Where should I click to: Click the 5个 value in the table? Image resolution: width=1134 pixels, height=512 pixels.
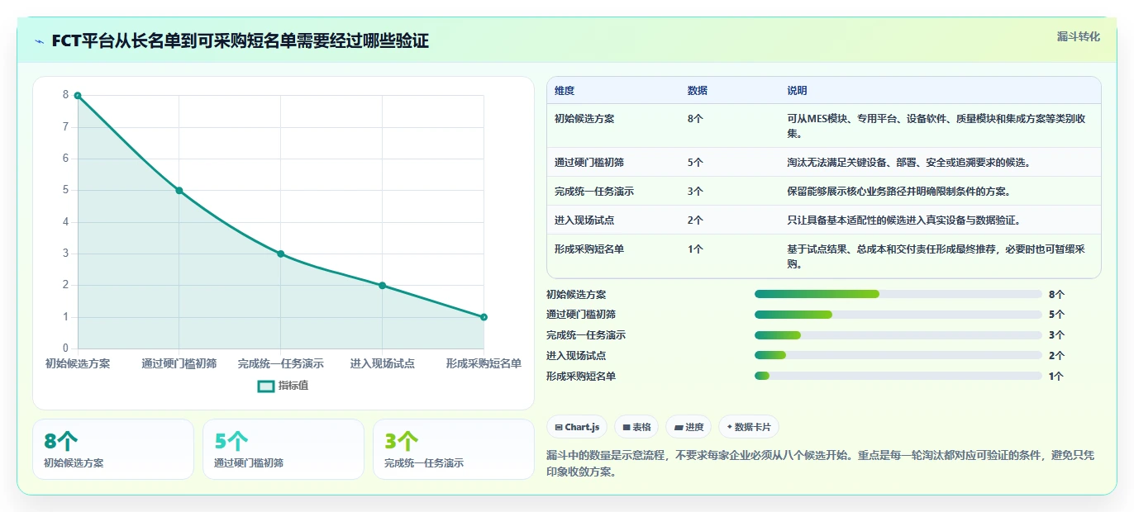[695, 163]
